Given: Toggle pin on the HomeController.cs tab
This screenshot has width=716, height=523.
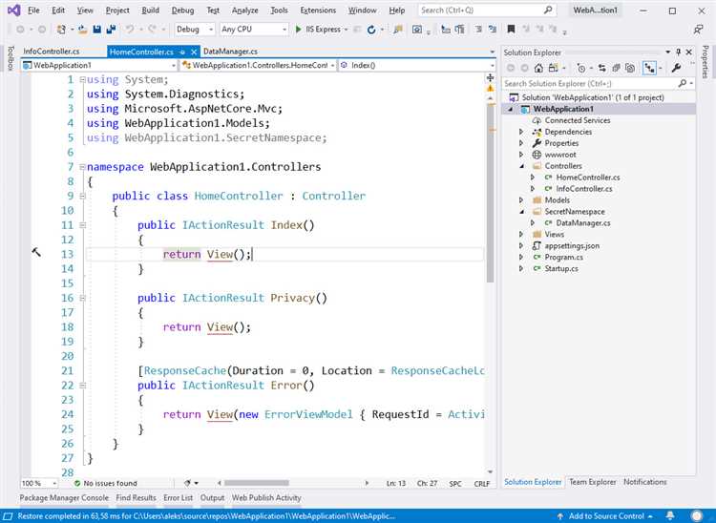Looking at the screenshot, I should pyautogui.click(x=182, y=52).
